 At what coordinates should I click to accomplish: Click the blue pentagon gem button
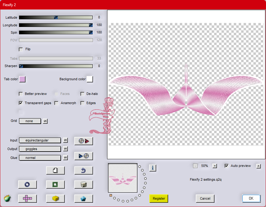pyautogui.click(x=83, y=198)
